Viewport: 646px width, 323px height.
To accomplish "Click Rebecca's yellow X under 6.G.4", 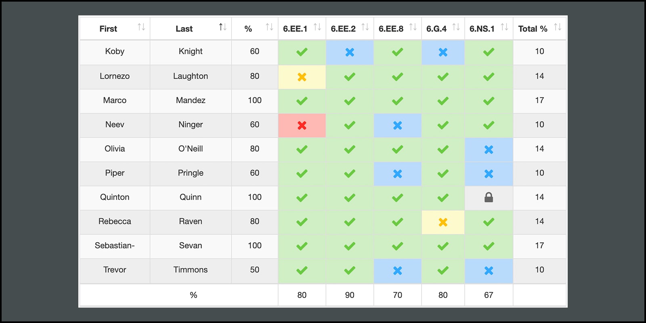I will [x=443, y=222].
